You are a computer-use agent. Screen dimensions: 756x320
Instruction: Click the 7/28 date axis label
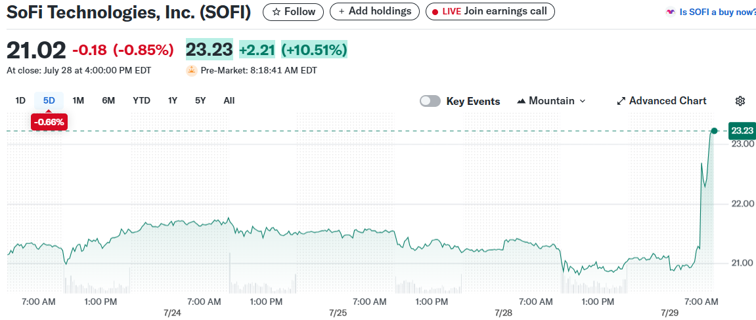pos(504,313)
